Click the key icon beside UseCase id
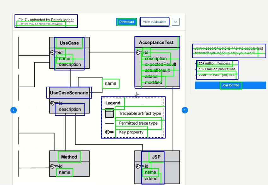 pyautogui.click(x=54, y=52)
